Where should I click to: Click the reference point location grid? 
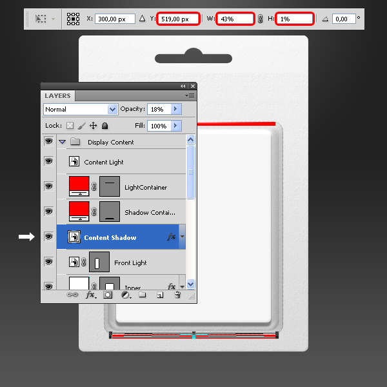click(x=74, y=19)
